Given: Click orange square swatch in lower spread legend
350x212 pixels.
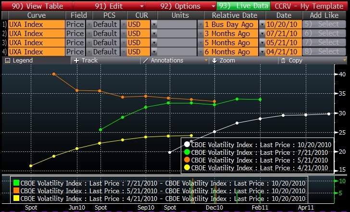Looking at the screenshot, I should (x=16, y=190).
